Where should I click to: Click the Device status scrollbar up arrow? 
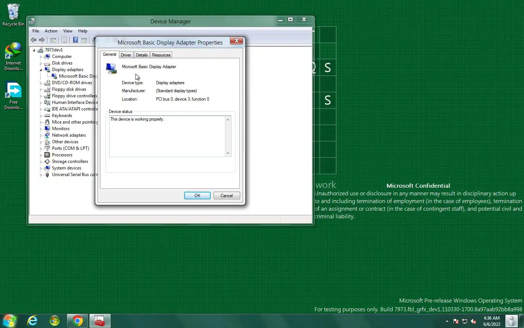point(228,120)
